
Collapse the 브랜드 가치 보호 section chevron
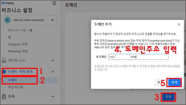tap(53, 72)
